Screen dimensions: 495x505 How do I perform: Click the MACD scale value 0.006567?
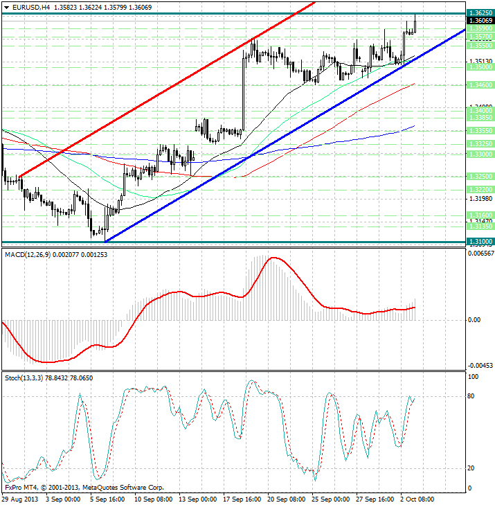(481, 254)
